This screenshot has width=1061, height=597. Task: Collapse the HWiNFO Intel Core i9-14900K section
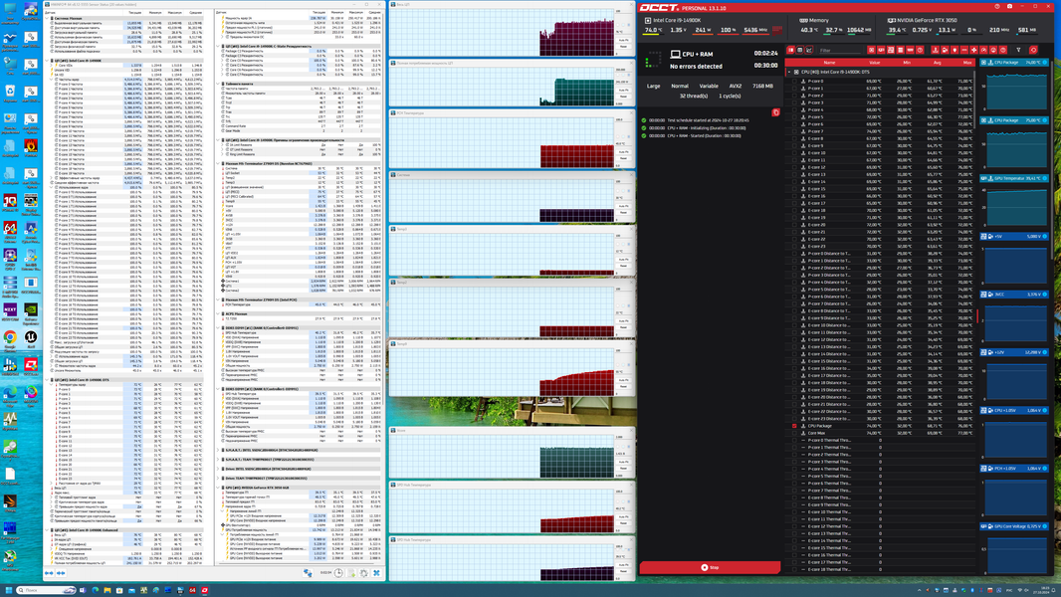[47, 60]
